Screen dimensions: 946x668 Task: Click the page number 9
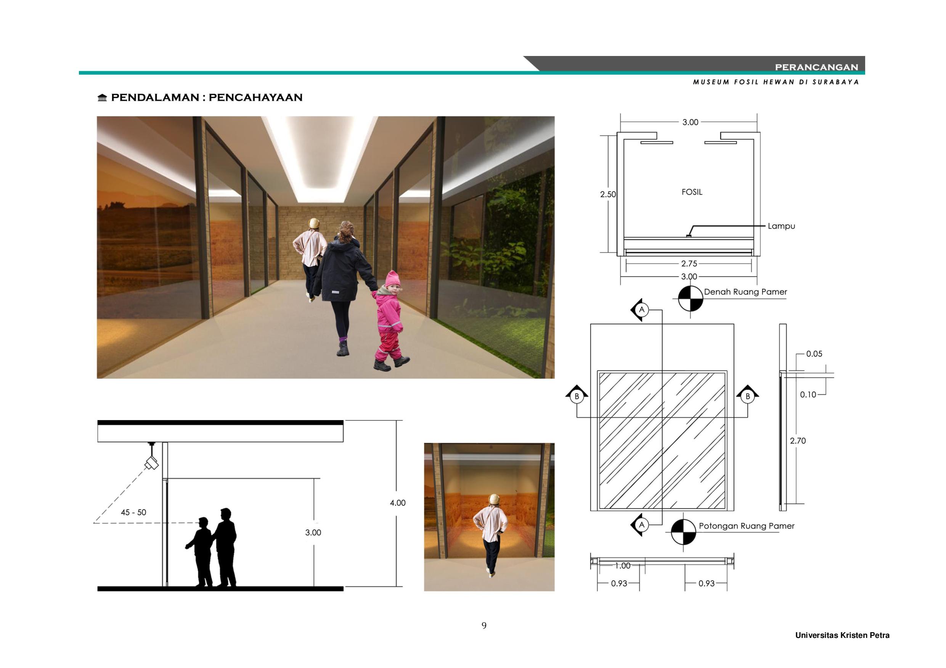(x=484, y=626)
